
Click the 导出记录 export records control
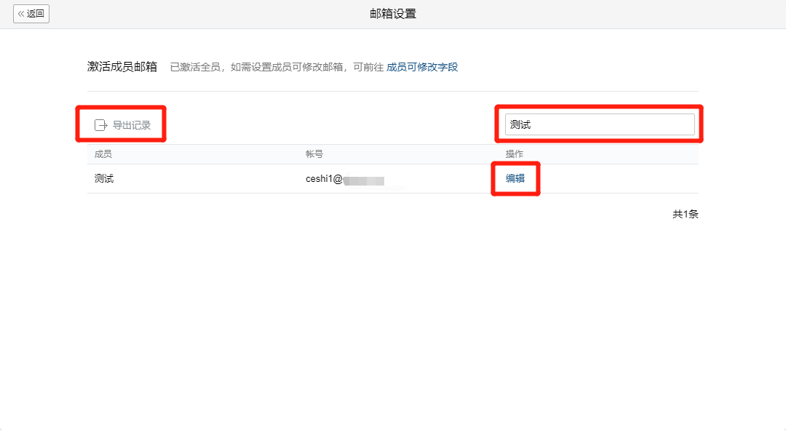click(125, 124)
